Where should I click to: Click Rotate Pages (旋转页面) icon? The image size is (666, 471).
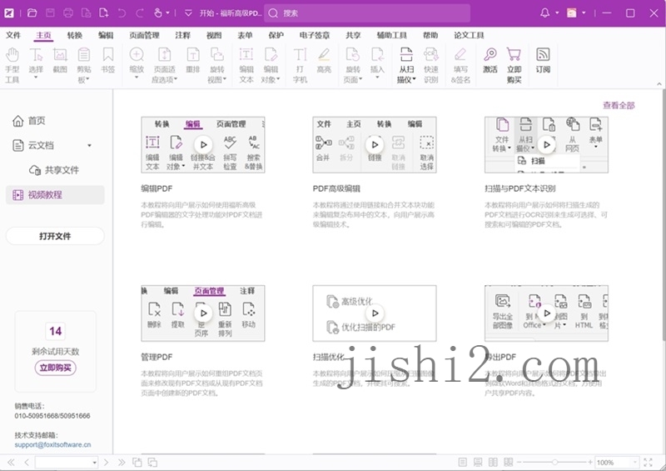(x=352, y=55)
